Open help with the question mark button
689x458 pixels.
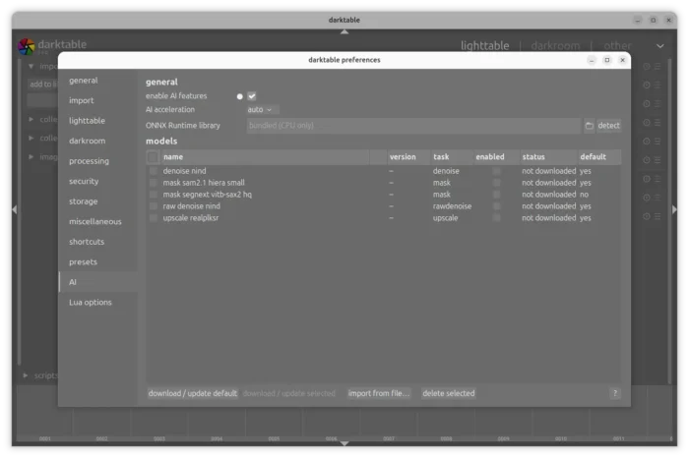point(615,393)
